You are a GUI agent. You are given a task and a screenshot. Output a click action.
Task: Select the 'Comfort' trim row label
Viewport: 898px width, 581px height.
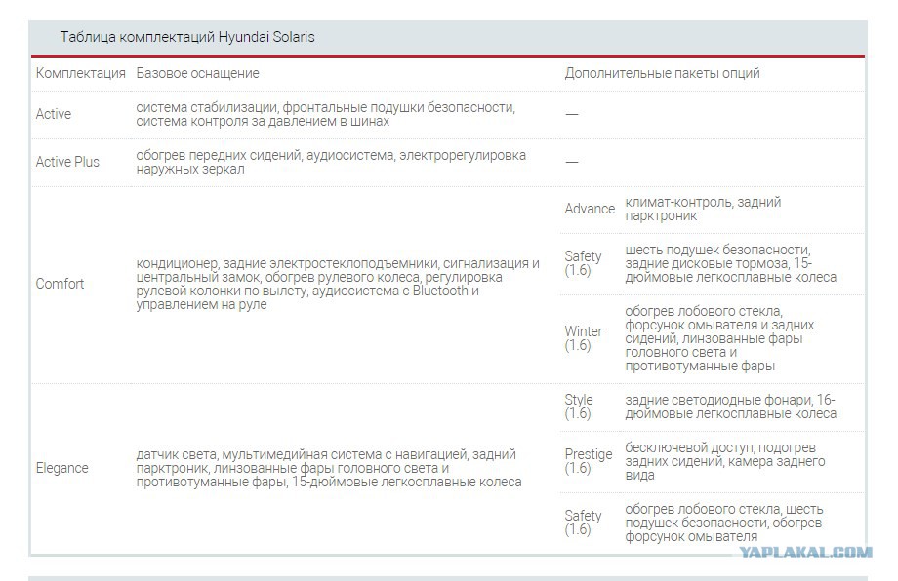tap(60, 284)
